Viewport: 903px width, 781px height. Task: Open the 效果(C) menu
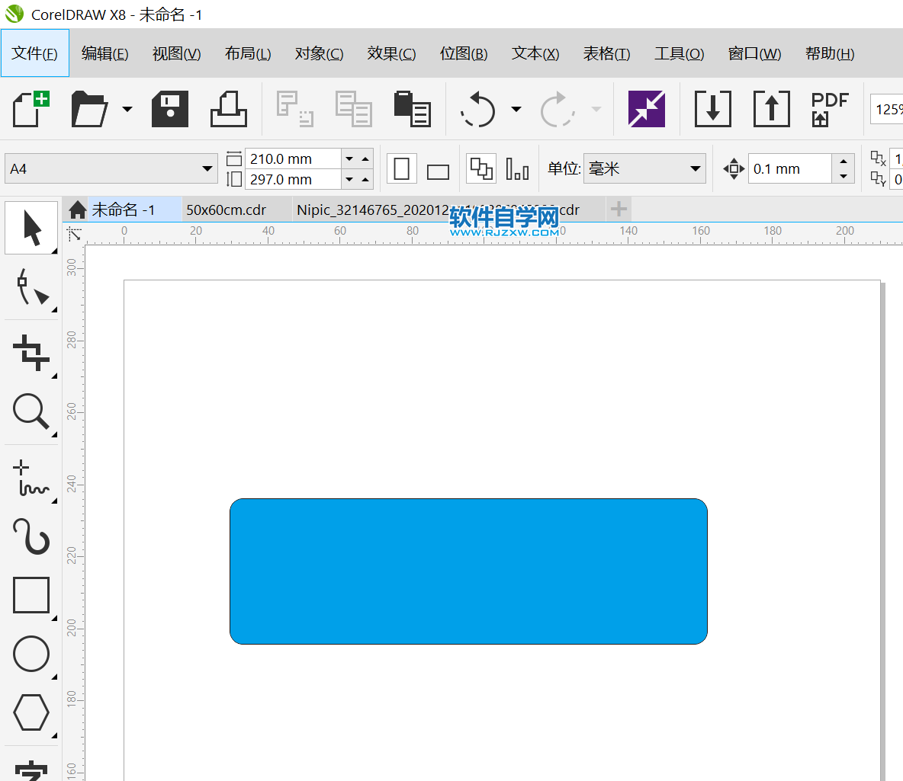click(391, 53)
